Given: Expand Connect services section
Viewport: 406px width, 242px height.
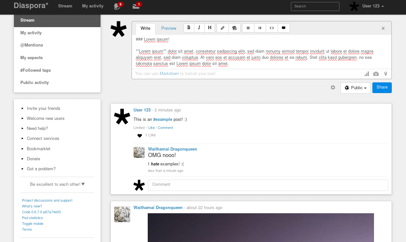Looking at the screenshot, I should coord(43,138).
